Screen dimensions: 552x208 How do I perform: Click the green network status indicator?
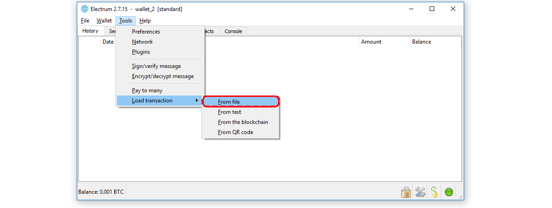tap(449, 192)
